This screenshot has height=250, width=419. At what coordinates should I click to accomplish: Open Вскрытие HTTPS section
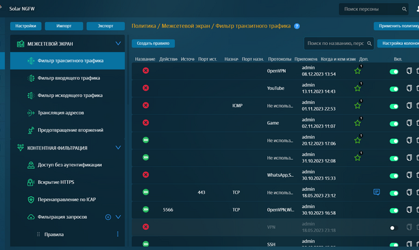point(68,182)
